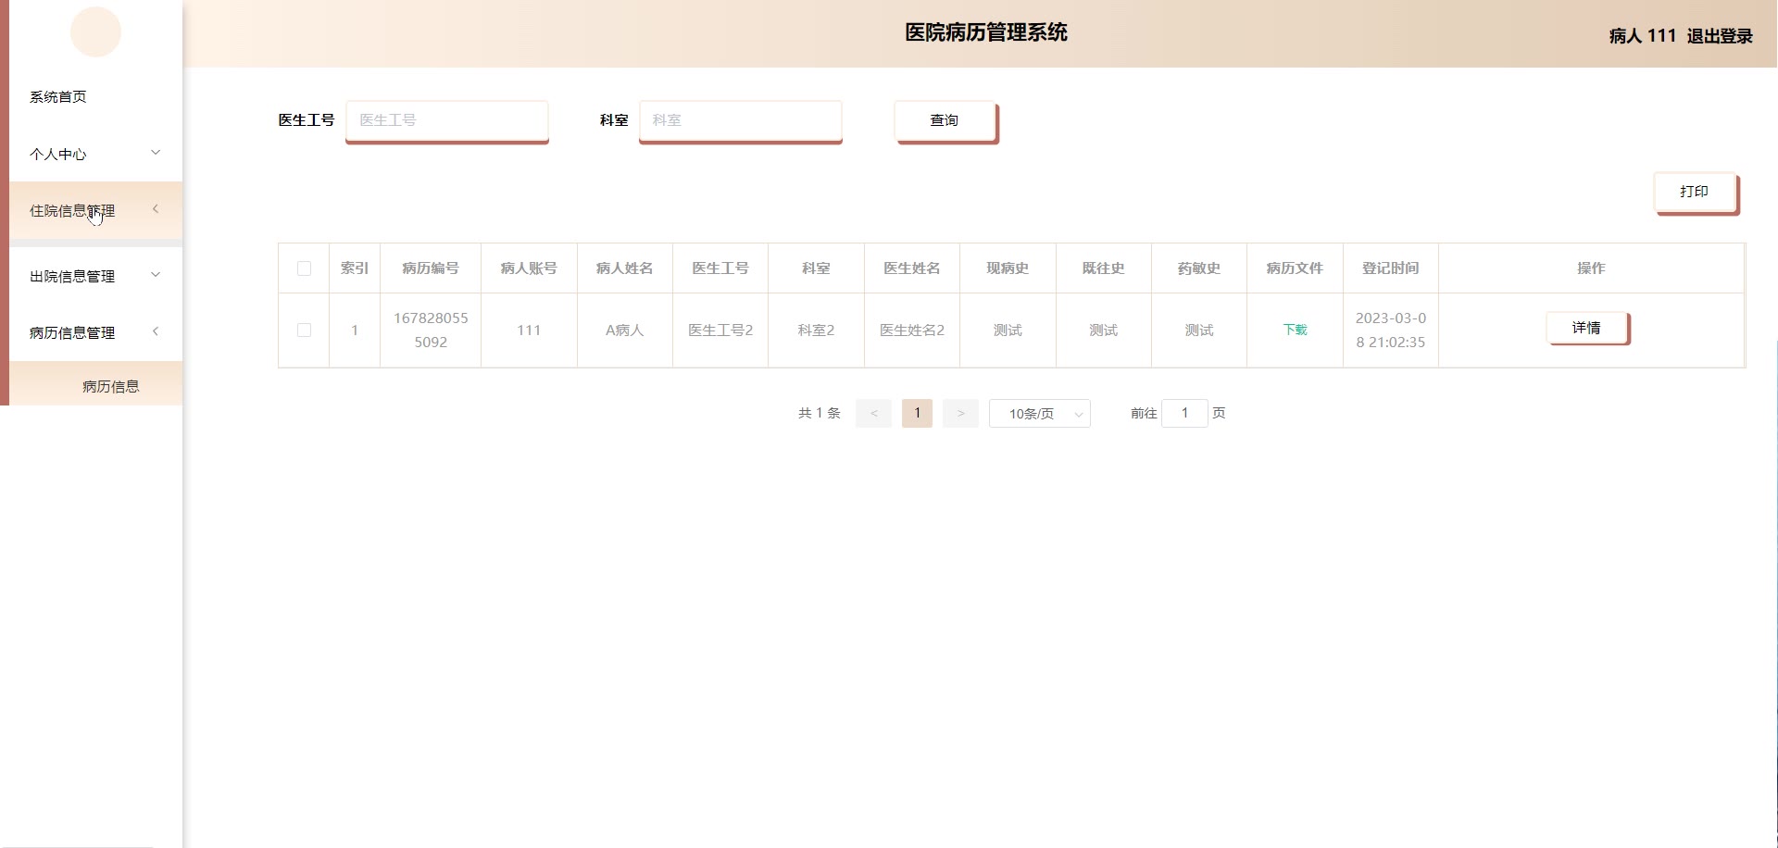Click the round avatar in the sidebar
The height and width of the screenshot is (848, 1778).
[95, 32]
